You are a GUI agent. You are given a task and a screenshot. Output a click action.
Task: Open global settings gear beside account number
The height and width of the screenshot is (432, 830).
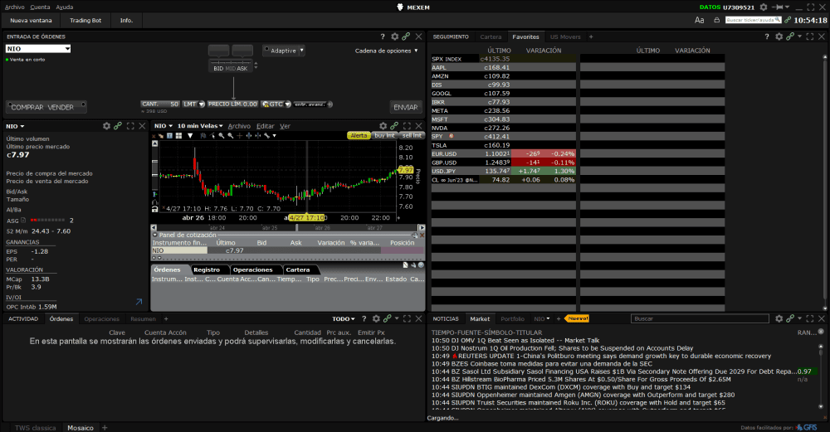[x=764, y=7]
